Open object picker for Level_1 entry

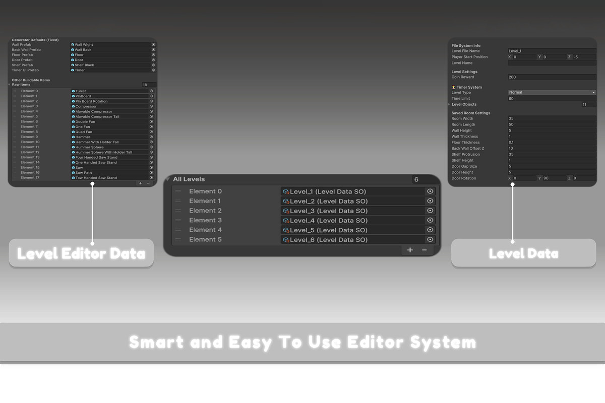pos(430,191)
